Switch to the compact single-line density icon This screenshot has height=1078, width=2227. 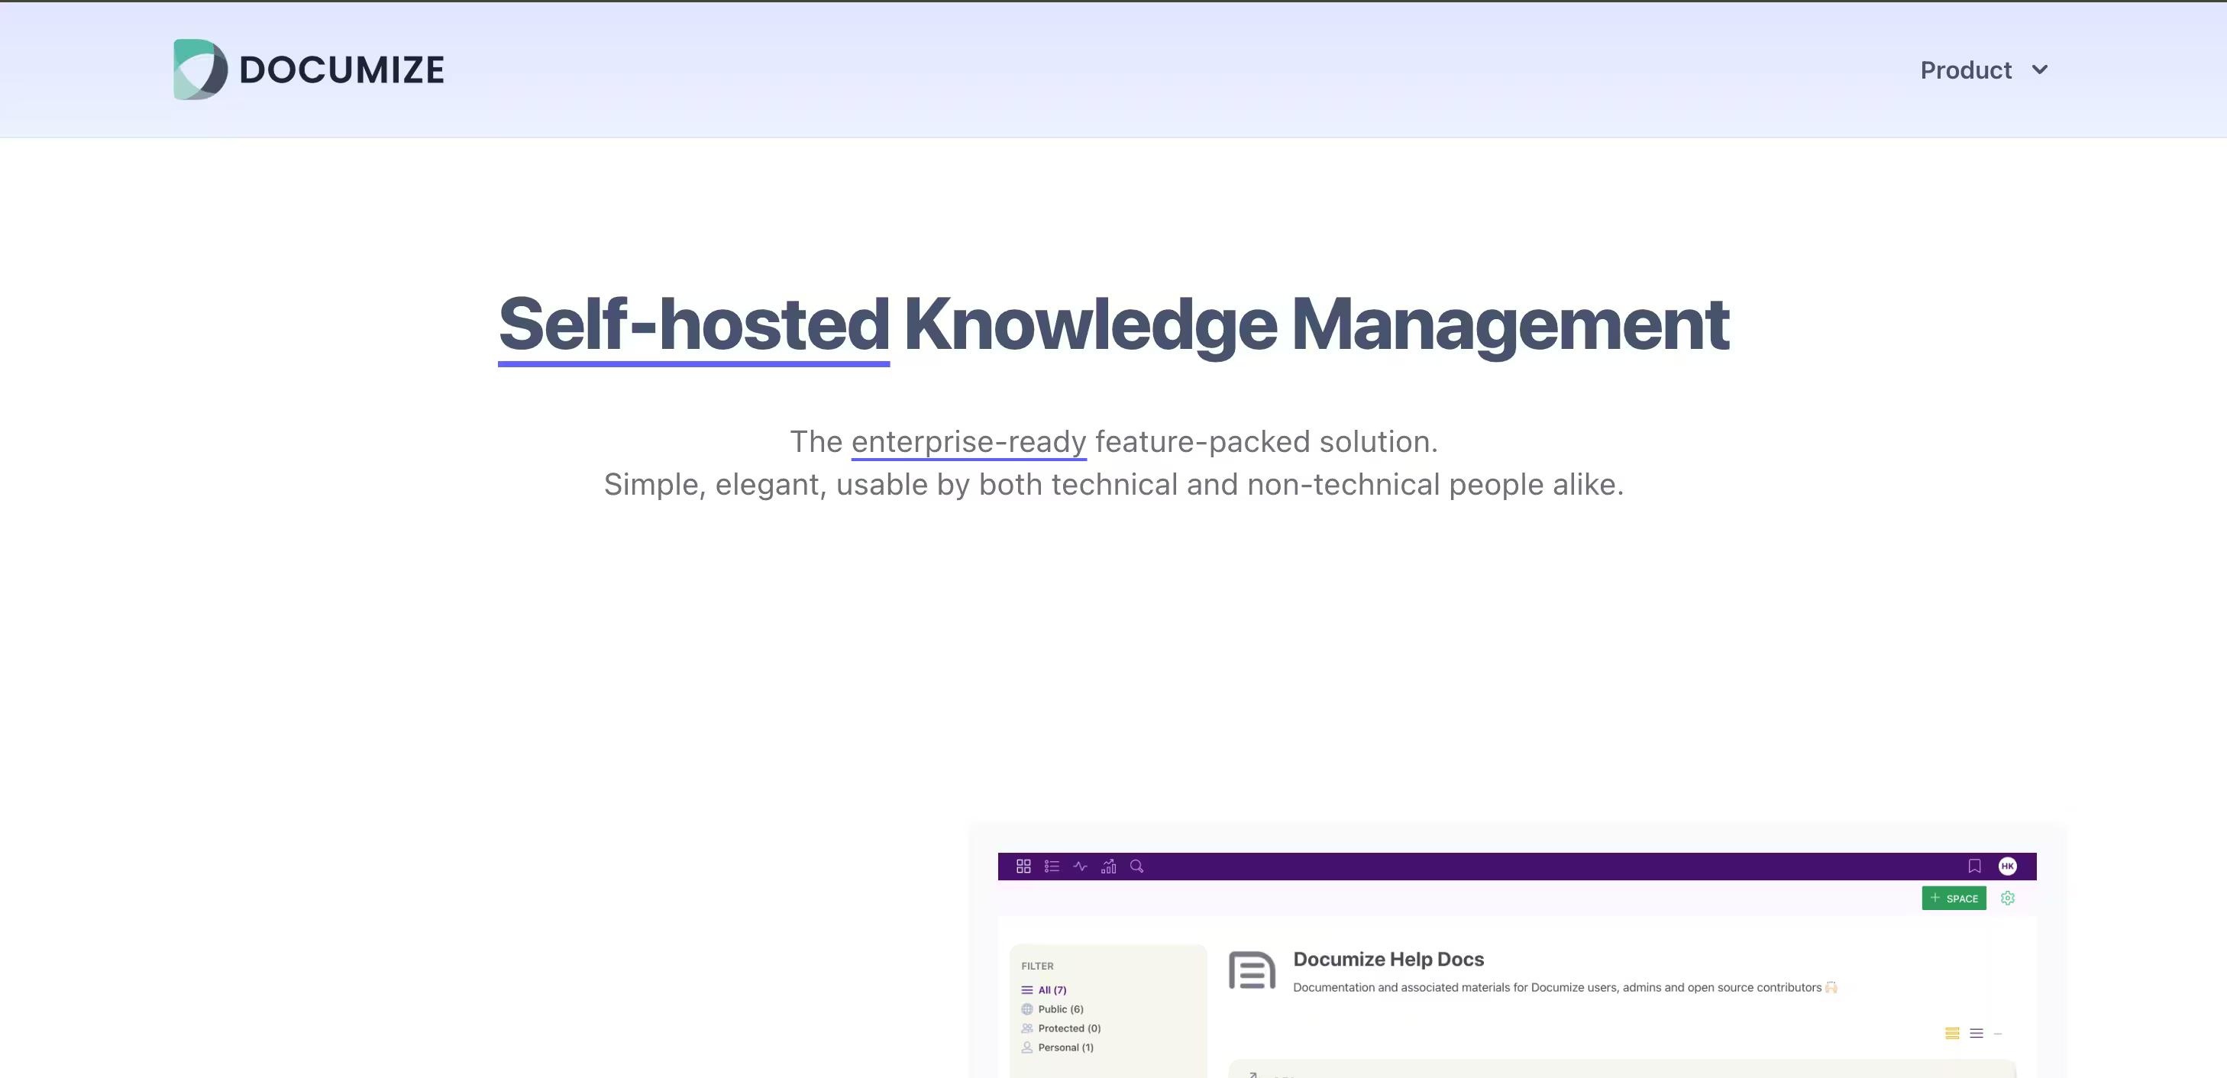click(x=1998, y=1034)
